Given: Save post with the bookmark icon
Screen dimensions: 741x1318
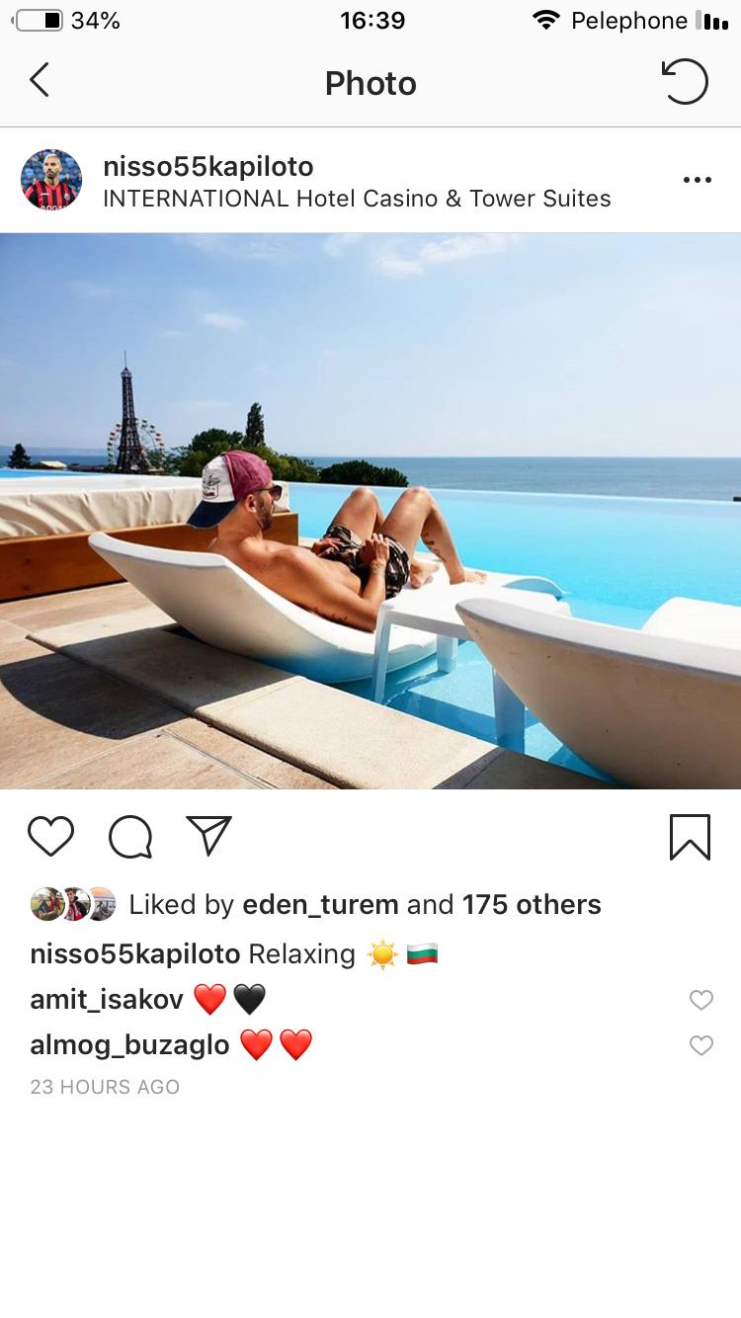Looking at the screenshot, I should pyautogui.click(x=690, y=837).
